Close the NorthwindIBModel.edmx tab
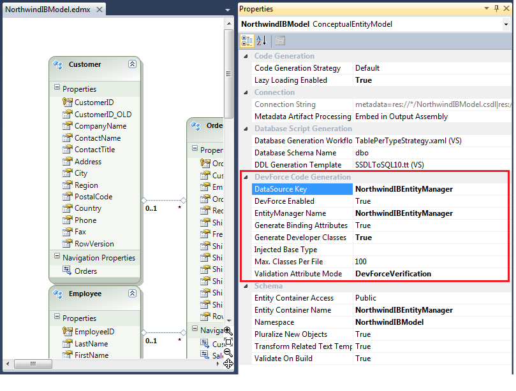Viewport: 516px width, 391px height. (99, 10)
